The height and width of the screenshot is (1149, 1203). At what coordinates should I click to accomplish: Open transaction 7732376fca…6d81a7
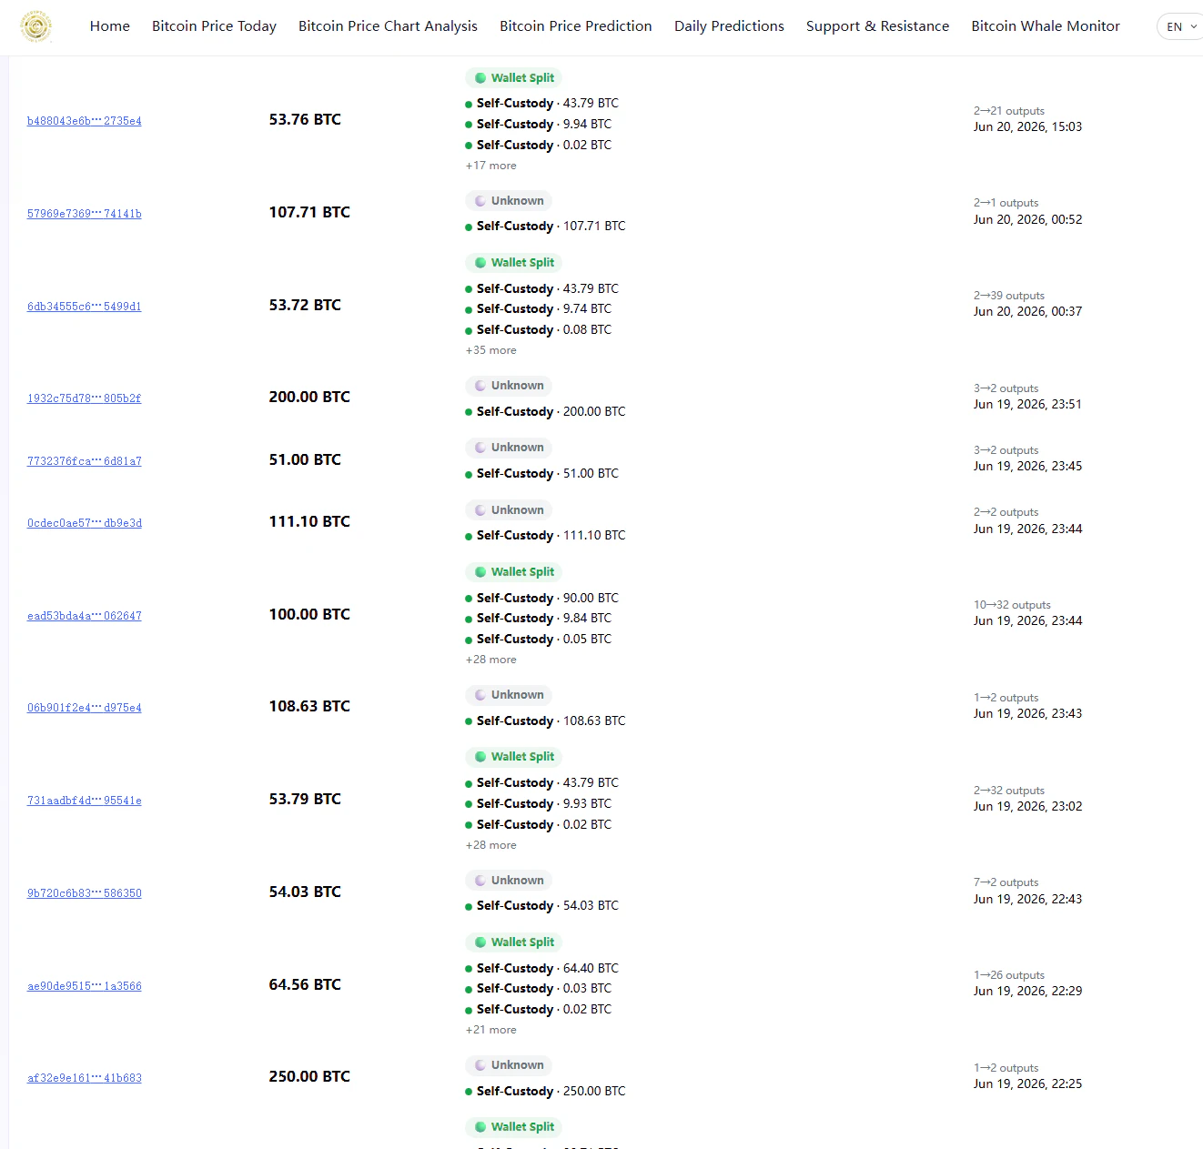click(85, 461)
